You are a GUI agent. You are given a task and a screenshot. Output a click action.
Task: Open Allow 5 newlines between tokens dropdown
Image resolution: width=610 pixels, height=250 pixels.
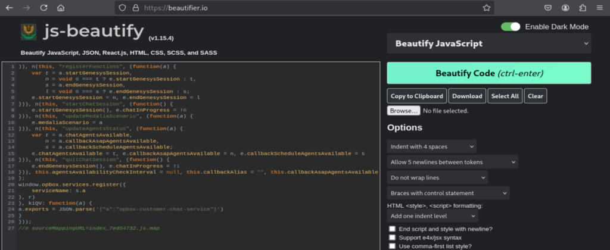[x=453, y=162]
